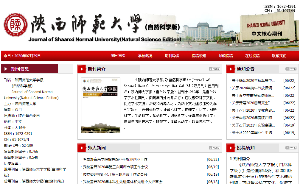The width and height of the screenshot is (300, 184).
Task: Open notice 关于2020年端午节放假调...
Action: click(253, 88)
